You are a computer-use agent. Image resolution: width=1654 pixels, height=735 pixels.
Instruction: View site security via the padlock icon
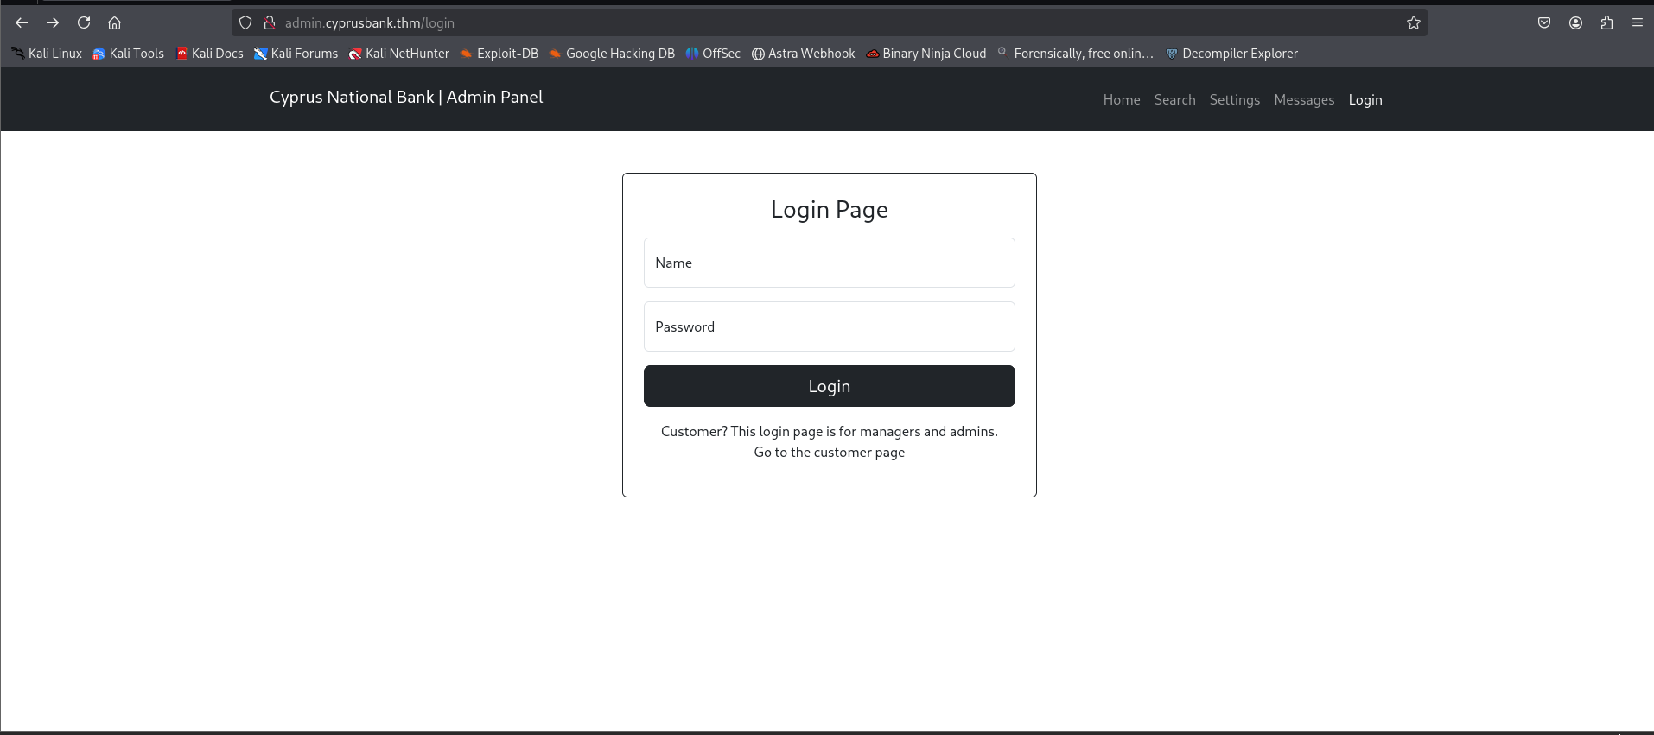point(270,23)
